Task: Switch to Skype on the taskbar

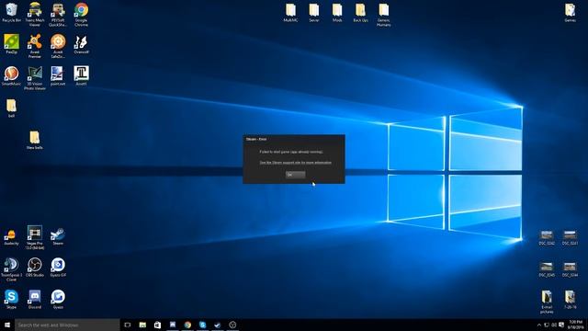Action: pyautogui.click(x=202, y=325)
